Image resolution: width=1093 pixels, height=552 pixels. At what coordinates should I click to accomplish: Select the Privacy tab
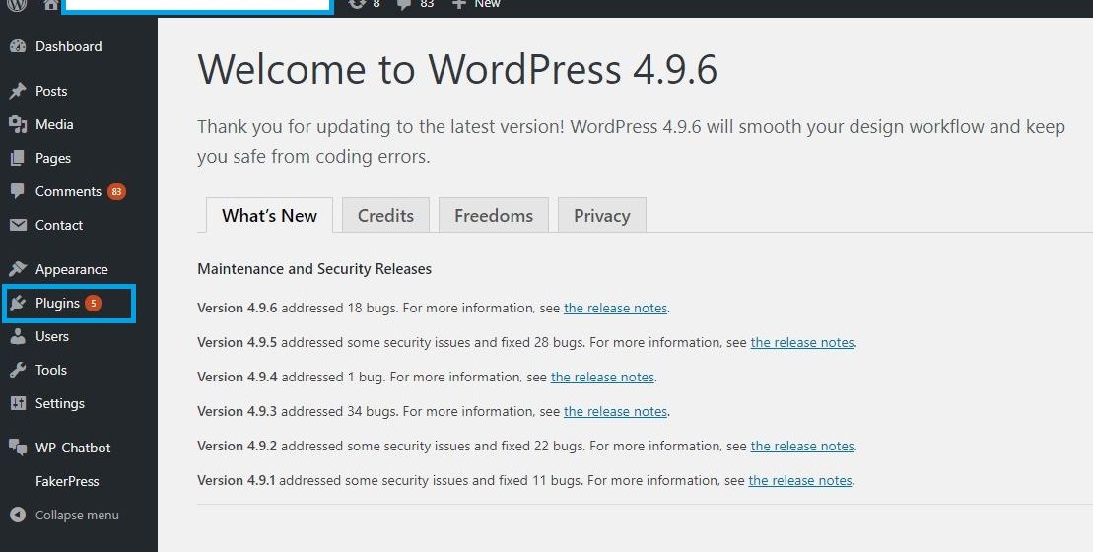click(x=601, y=215)
